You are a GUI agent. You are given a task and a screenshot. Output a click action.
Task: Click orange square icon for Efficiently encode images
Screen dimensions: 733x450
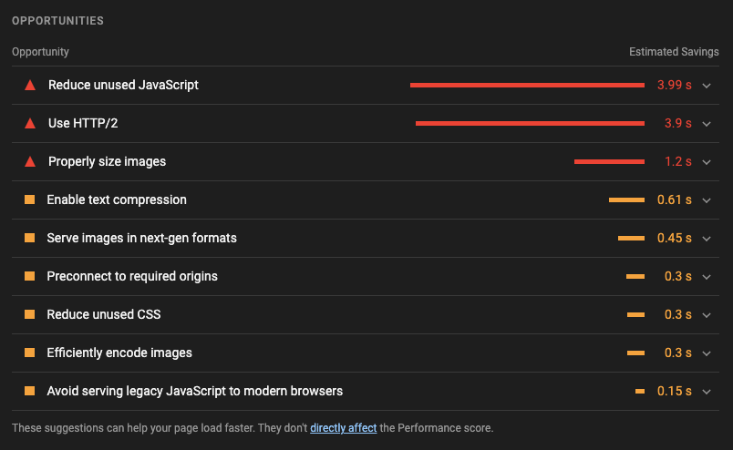point(29,353)
